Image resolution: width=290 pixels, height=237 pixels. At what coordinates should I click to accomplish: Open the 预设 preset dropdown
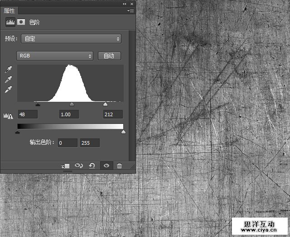coord(71,39)
